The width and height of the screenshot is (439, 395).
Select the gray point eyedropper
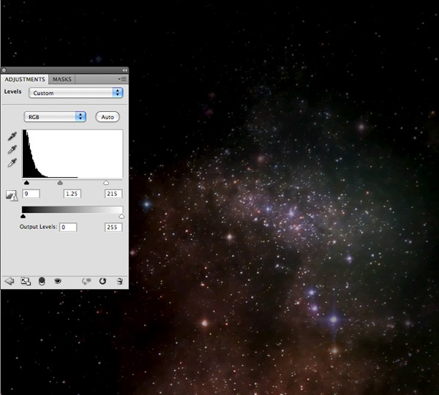click(12, 149)
